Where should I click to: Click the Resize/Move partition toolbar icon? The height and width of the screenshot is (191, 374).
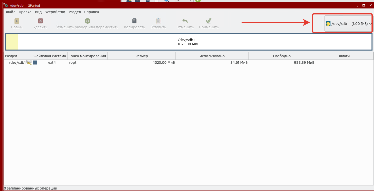(x=87, y=21)
